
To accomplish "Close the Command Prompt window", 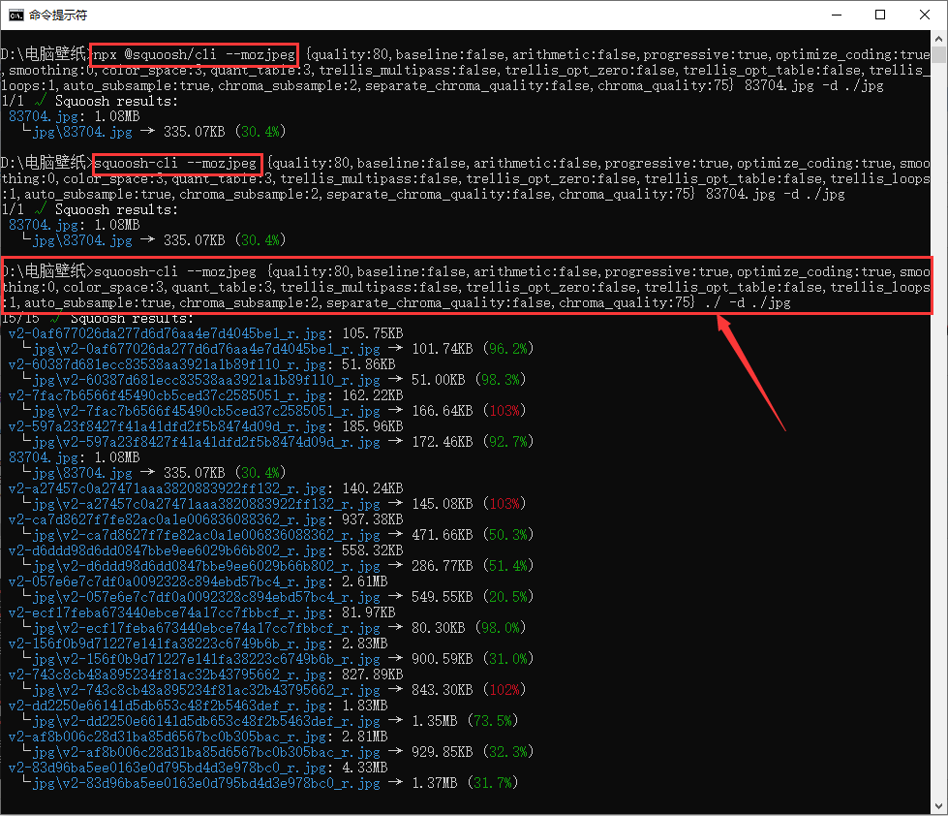I will 925,15.
